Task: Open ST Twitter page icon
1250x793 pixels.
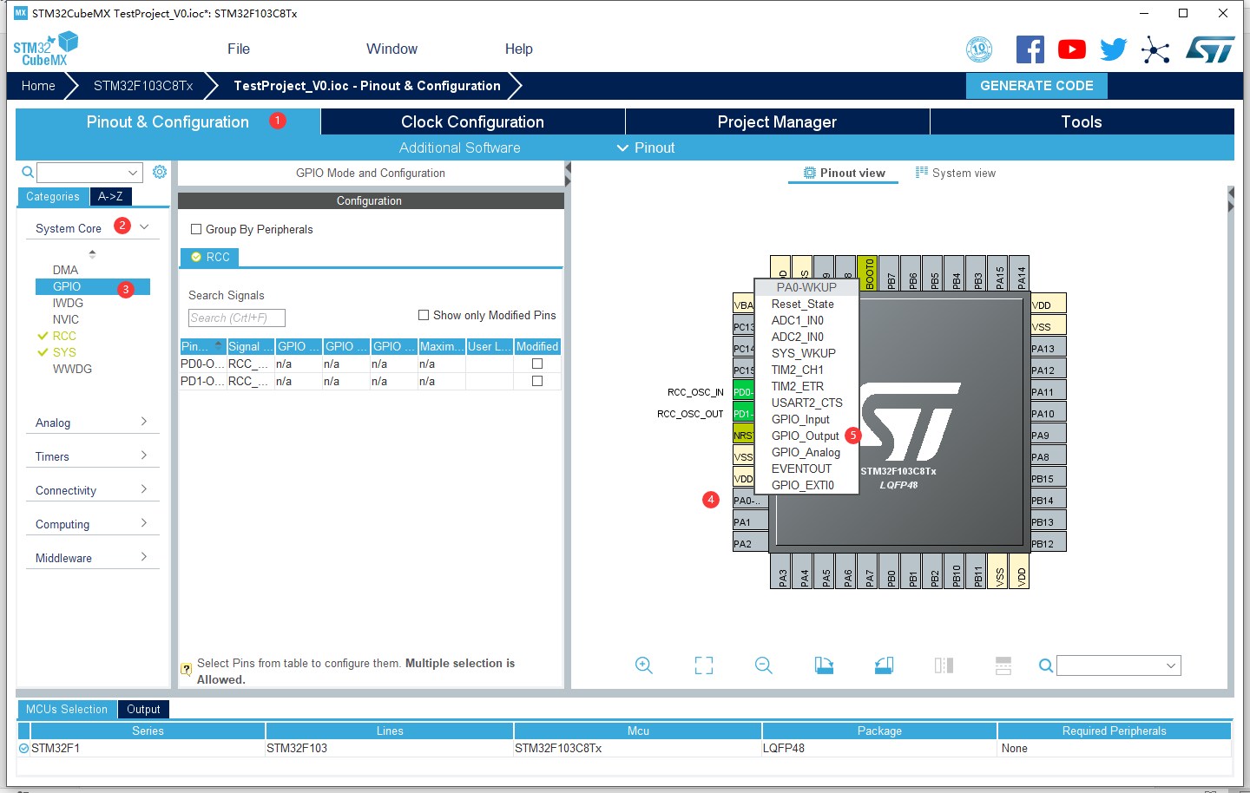Action: point(1114,49)
